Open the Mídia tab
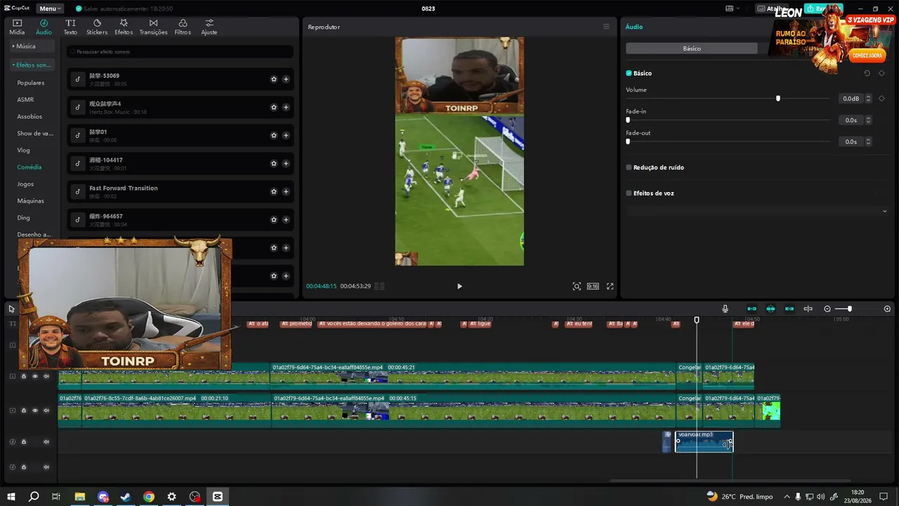 click(x=17, y=27)
